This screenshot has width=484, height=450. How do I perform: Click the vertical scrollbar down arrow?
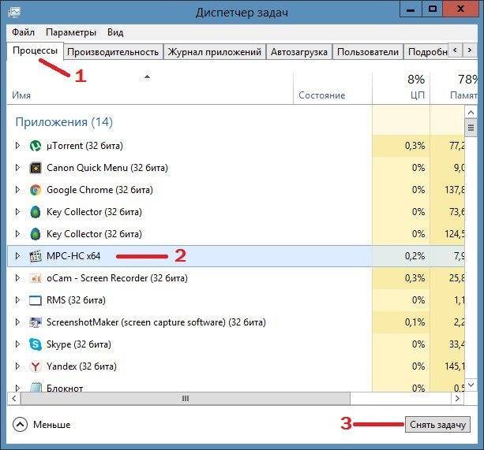pos(471,385)
